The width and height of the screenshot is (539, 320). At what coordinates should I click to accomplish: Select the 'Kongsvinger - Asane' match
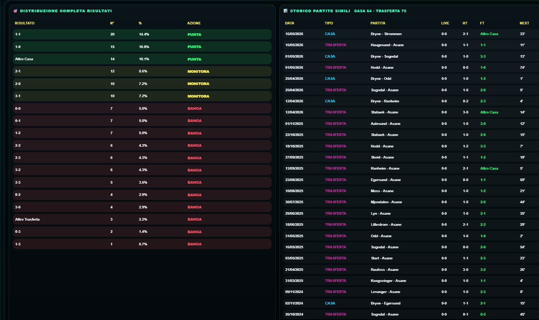point(388,281)
